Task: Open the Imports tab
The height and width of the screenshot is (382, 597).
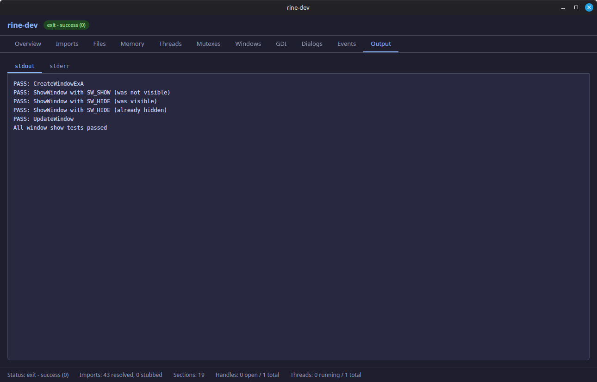Action: (x=67, y=44)
